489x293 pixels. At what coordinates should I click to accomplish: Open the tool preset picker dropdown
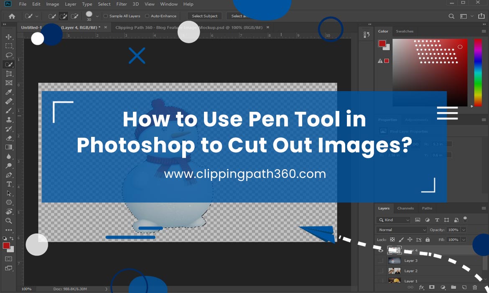click(37, 16)
